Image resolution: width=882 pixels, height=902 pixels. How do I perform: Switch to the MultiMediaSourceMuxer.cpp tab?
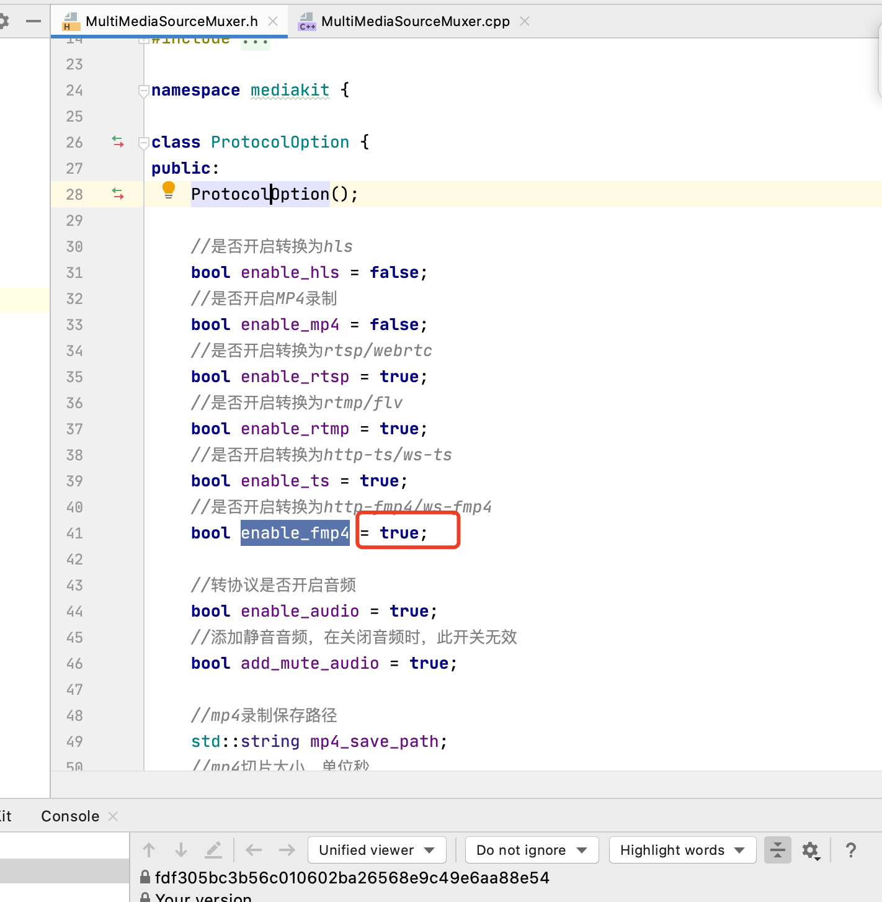tap(413, 20)
